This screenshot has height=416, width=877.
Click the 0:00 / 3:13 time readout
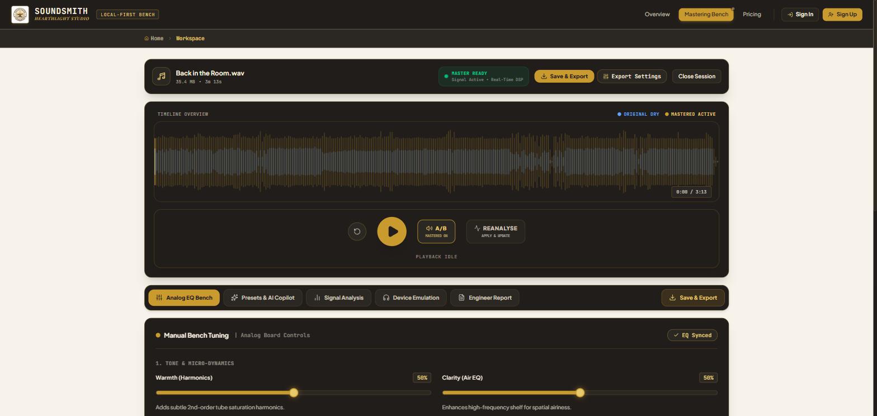(x=691, y=192)
